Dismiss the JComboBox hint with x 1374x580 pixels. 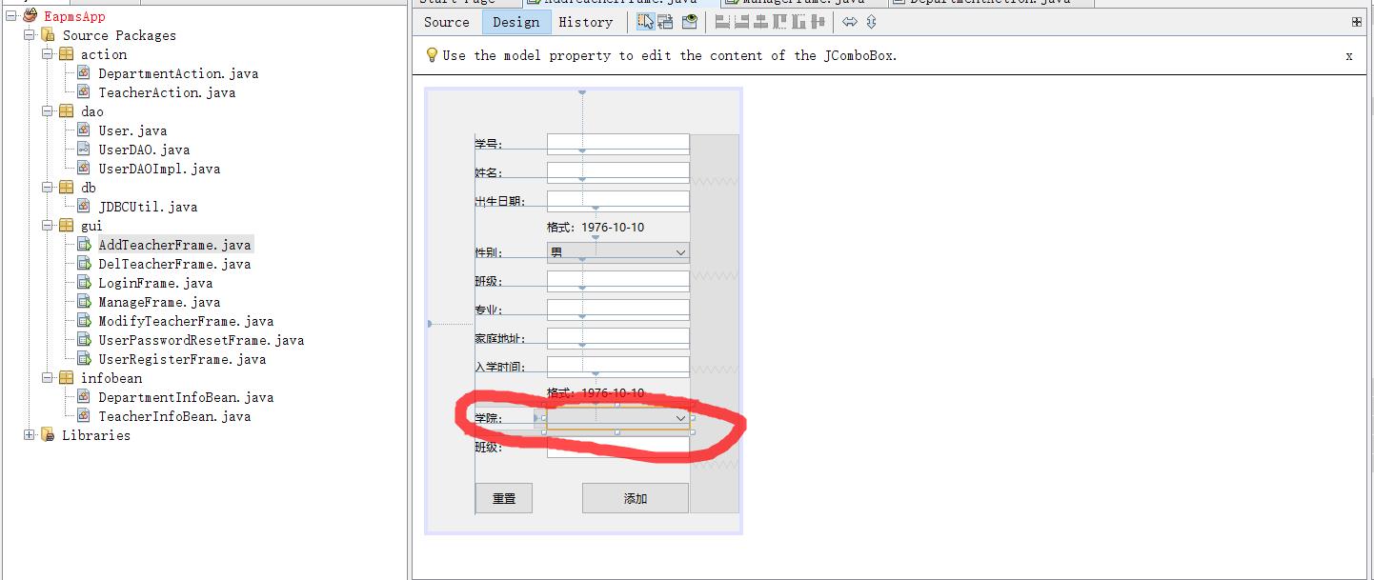1349,56
